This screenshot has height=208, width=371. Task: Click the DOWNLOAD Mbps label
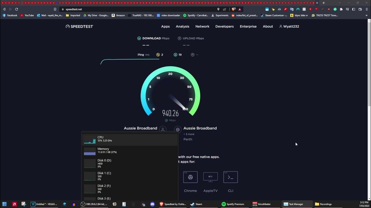pos(153,38)
